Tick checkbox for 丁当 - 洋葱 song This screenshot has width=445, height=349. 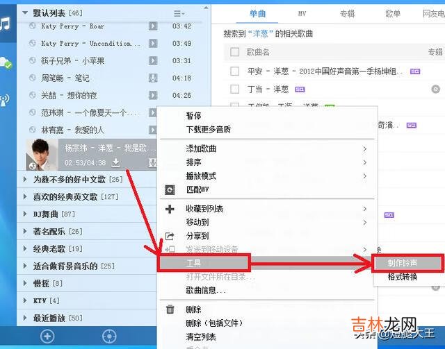click(x=234, y=89)
